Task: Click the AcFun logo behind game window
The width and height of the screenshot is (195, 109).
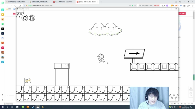Action: click(x=14, y=13)
